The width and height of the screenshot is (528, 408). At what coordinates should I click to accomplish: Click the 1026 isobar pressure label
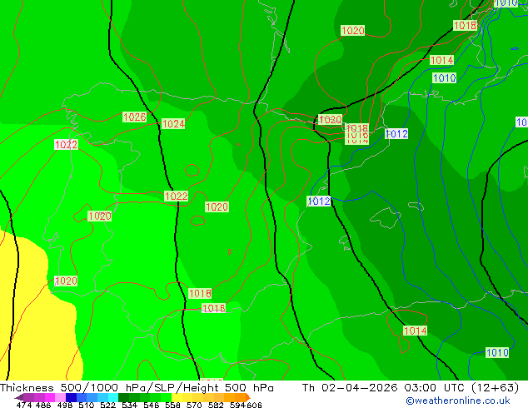134,117
